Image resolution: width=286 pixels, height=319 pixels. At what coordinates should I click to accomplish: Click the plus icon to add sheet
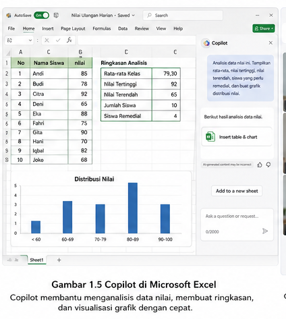59,260
